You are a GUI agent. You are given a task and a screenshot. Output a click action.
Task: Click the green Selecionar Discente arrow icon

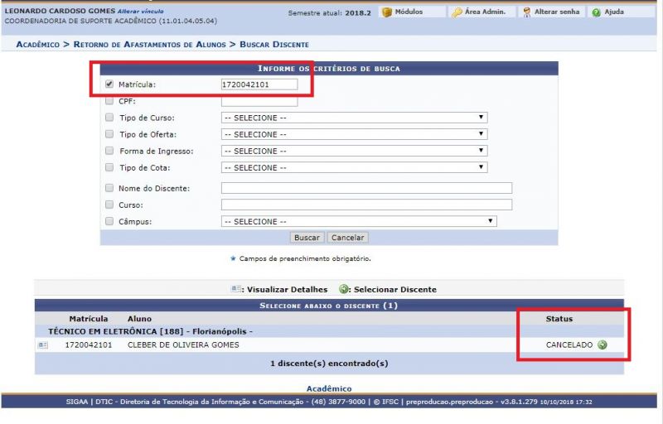(x=602, y=344)
